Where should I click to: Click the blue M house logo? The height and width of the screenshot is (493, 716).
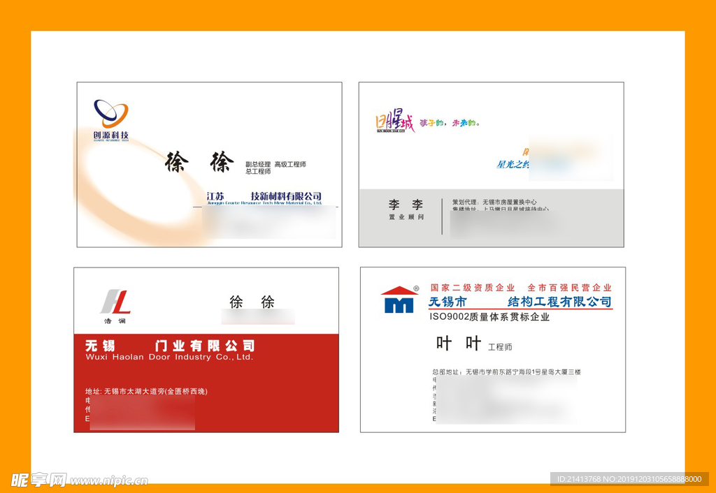point(399,300)
